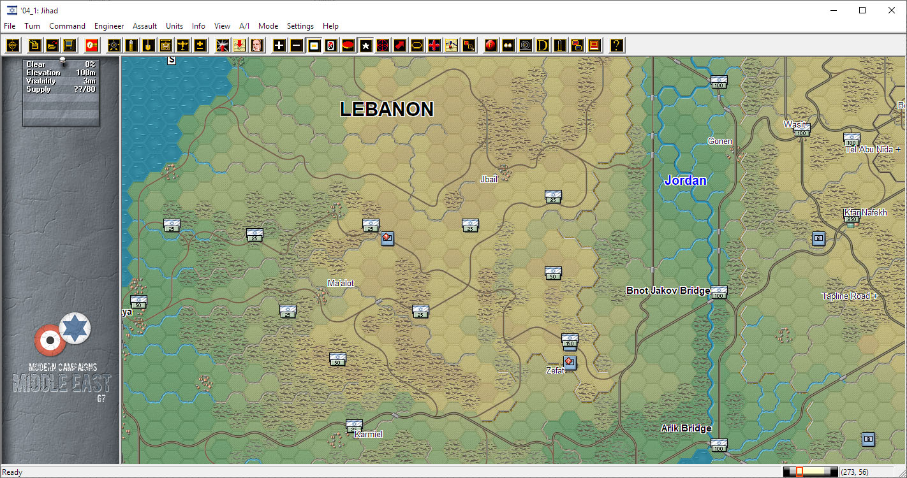The width and height of the screenshot is (907, 478).
Task: Open the File menu
Action: (x=10, y=26)
